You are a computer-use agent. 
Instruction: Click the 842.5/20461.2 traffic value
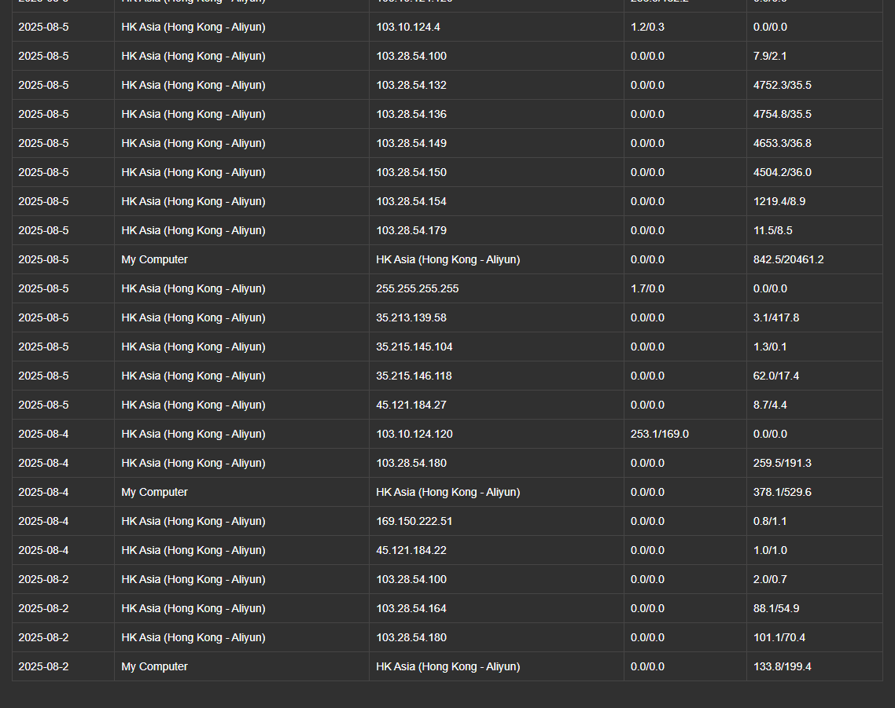[x=788, y=259]
